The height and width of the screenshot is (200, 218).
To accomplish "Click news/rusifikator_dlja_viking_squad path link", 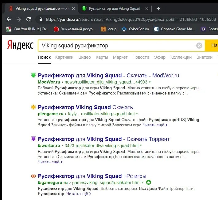I will (106, 82).
